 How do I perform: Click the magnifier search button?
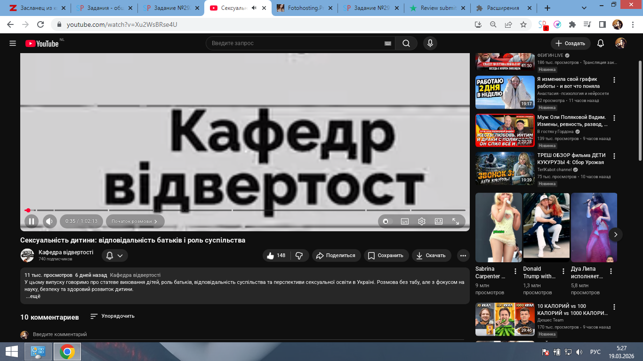coord(406,43)
